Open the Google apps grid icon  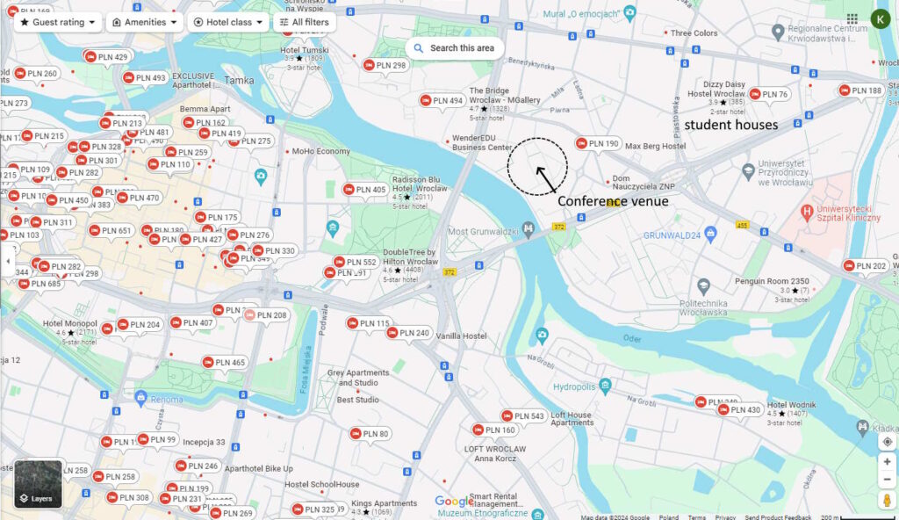852,19
